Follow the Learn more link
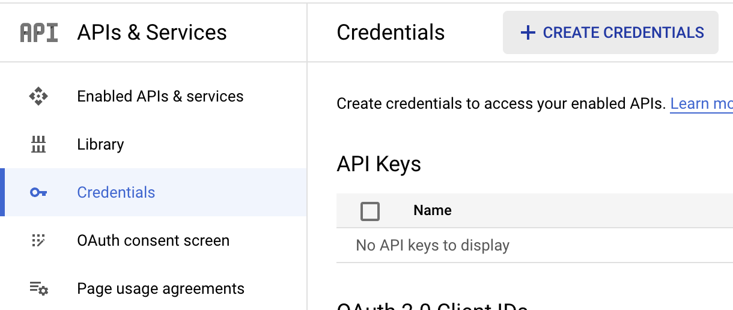The image size is (733, 310). (701, 104)
